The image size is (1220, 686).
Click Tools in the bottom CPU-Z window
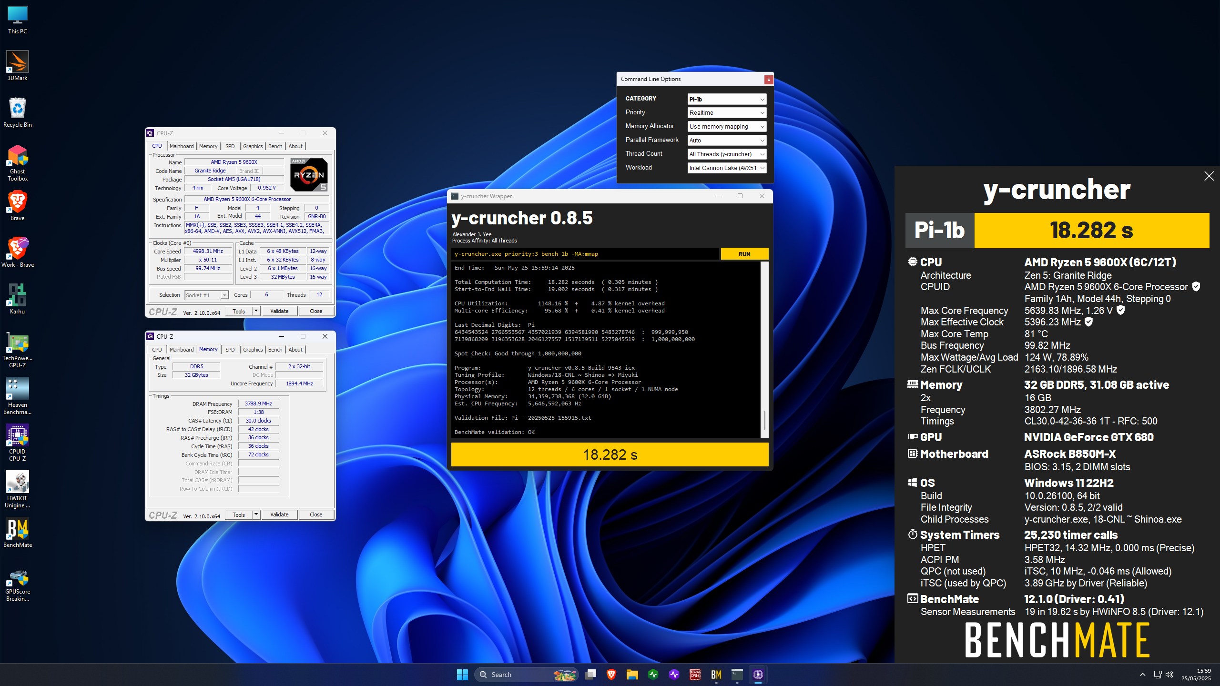coord(239,514)
